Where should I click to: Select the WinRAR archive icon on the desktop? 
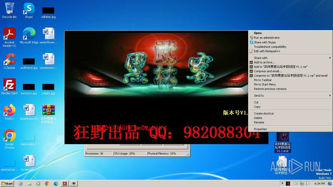(48, 114)
